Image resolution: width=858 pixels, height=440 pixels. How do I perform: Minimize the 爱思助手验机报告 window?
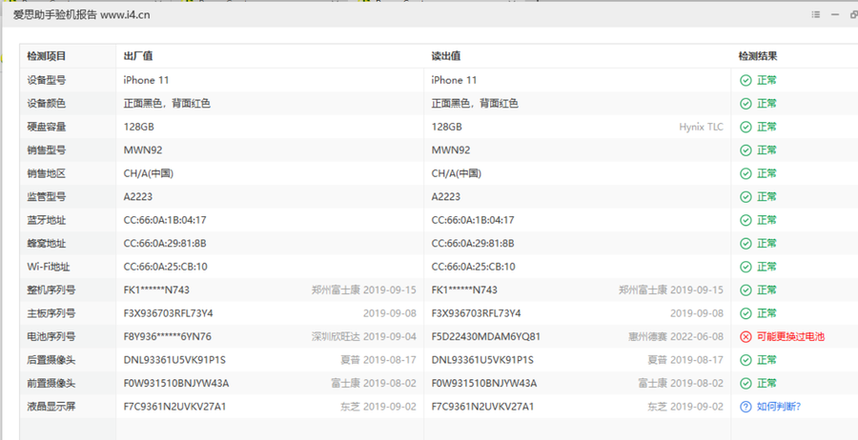[x=835, y=14]
